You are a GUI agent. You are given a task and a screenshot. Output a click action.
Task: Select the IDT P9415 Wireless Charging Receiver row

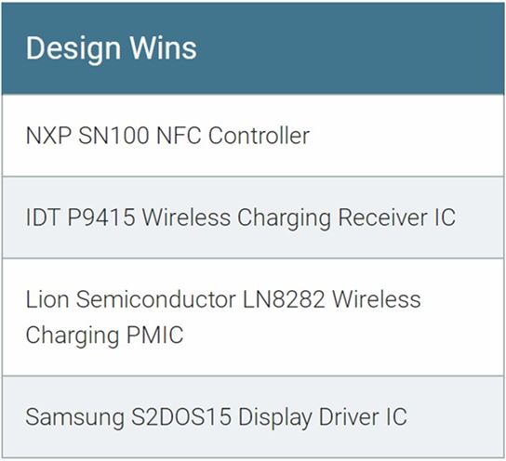coord(253,217)
